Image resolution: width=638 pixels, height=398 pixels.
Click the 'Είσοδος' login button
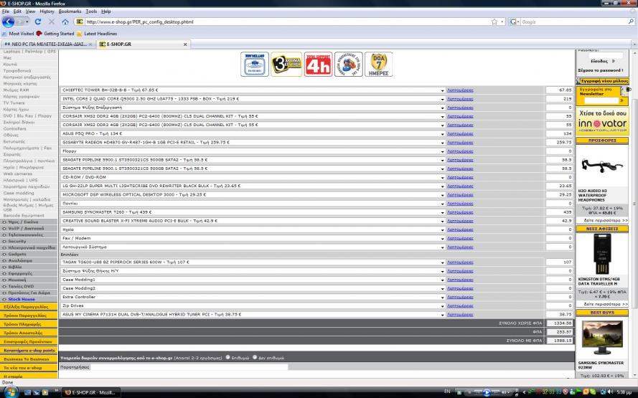(602, 61)
